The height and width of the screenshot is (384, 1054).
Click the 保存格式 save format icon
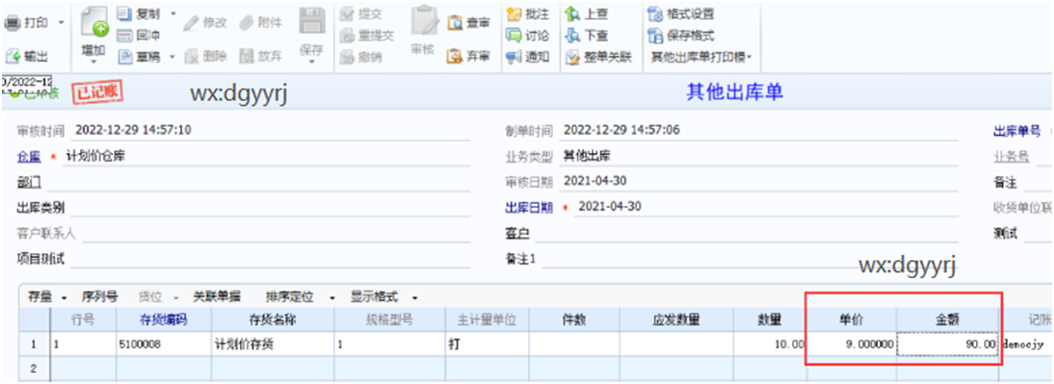tap(655, 35)
